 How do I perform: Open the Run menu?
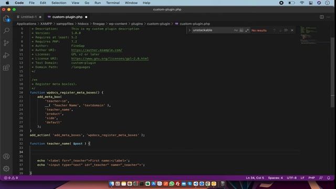point(98,3)
